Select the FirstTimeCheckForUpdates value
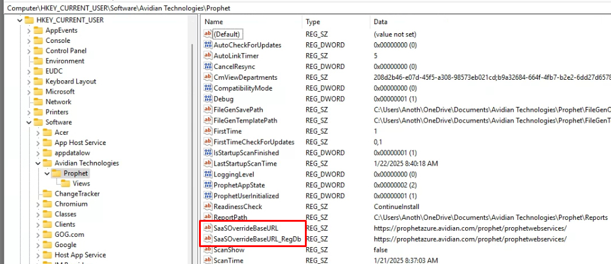The image size is (611, 264). click(x=254, y=142)
